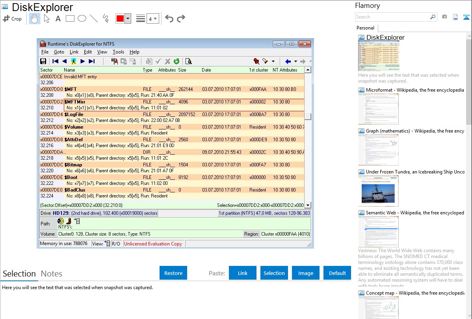Select the $LogFile row
472x319 pixels.
point(172,118)
